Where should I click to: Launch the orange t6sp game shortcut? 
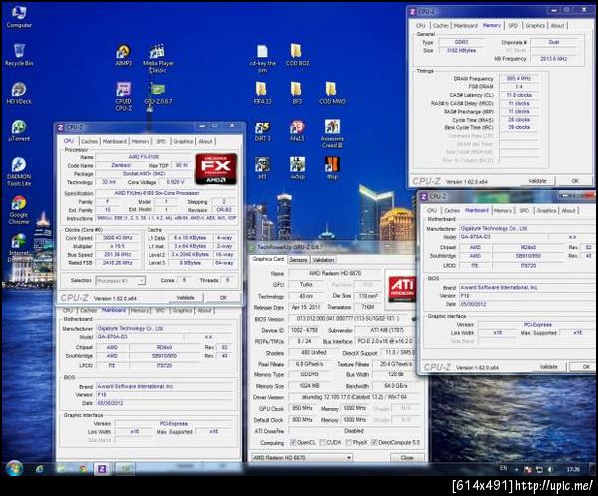point(332,168)
